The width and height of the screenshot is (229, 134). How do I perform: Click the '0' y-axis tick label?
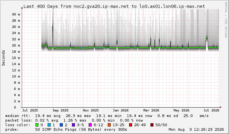15,108
